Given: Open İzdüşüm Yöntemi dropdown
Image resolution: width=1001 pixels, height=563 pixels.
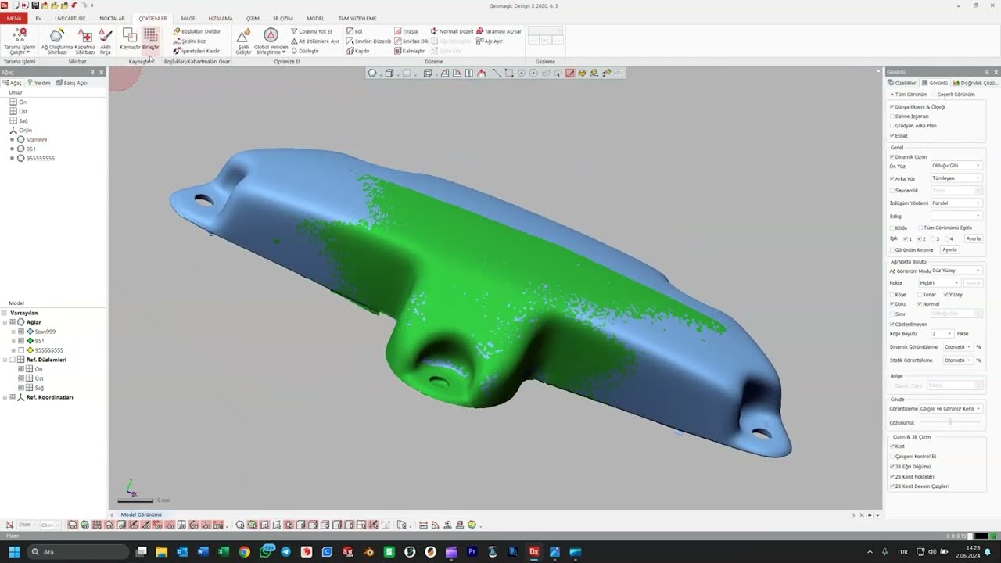Looking at the screenshot, I should [956, 203].
